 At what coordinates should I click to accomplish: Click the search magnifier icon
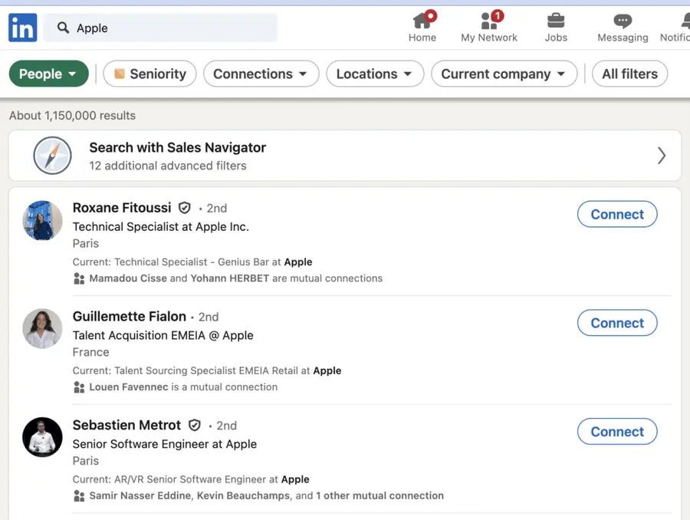pos(62,28)
